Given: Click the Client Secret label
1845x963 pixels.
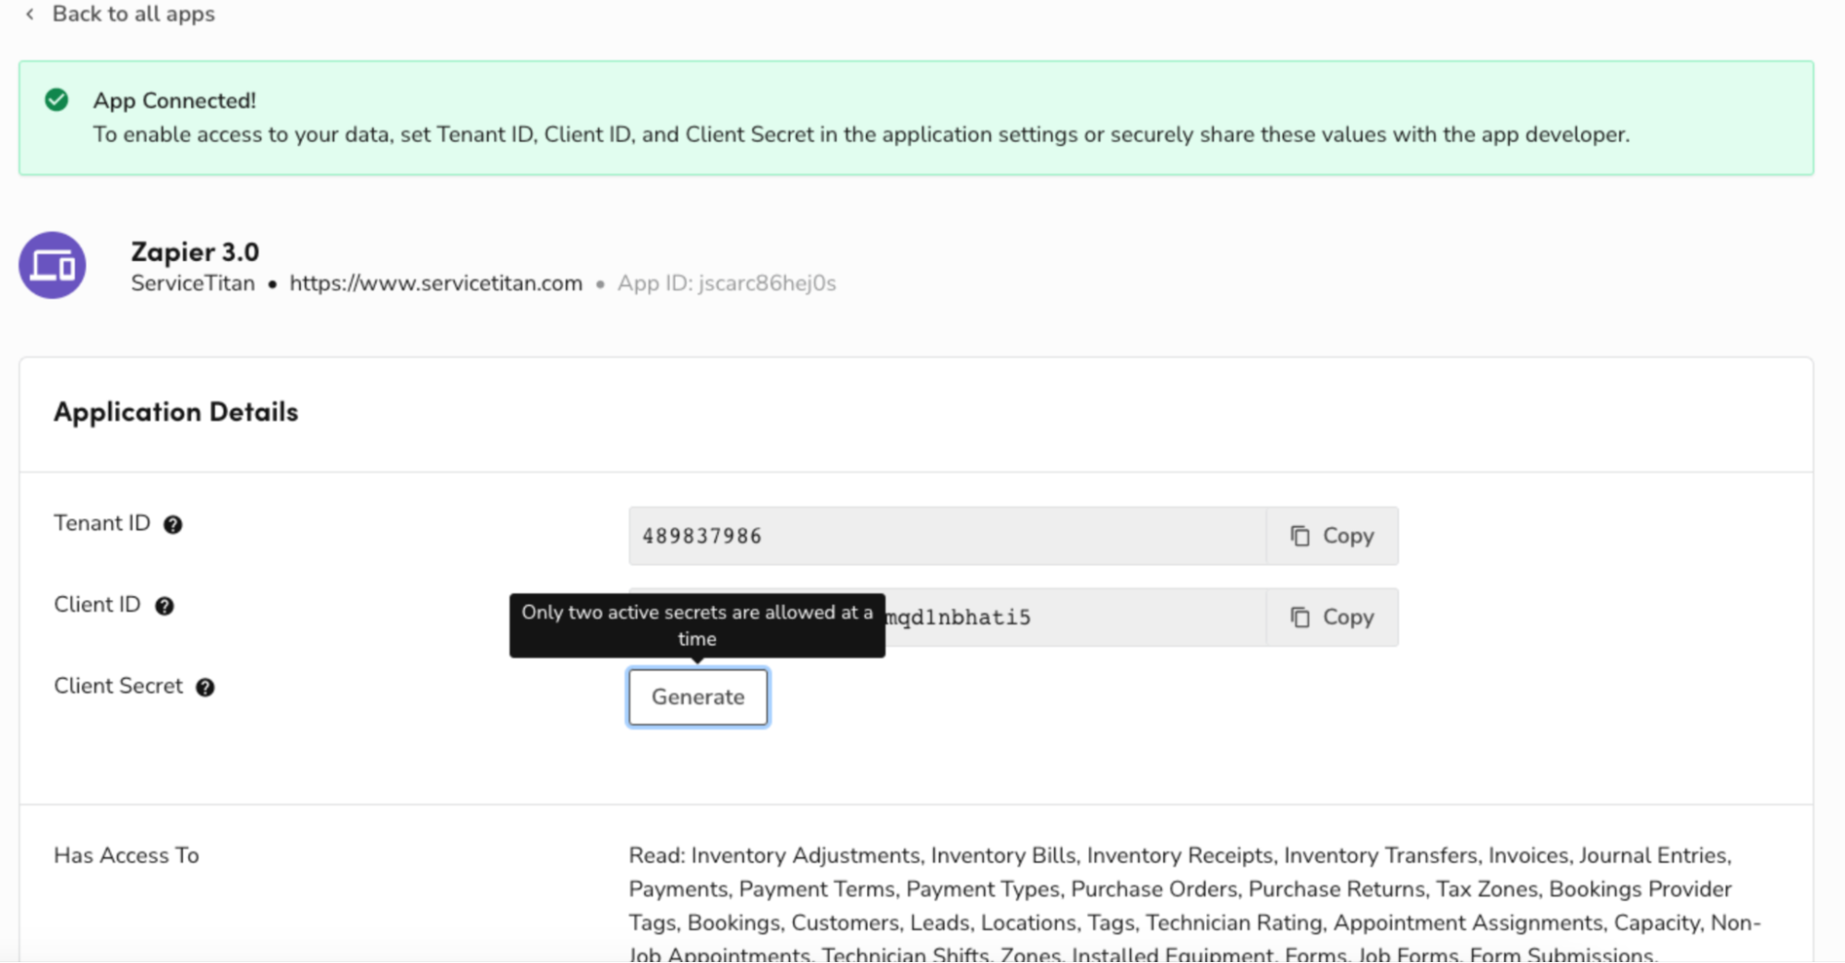Looking at the screenshot, I should point(118,685).
